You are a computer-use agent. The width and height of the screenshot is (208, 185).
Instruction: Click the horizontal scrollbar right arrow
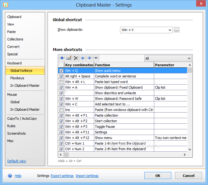pyautogui.click(x=184, y=155)
